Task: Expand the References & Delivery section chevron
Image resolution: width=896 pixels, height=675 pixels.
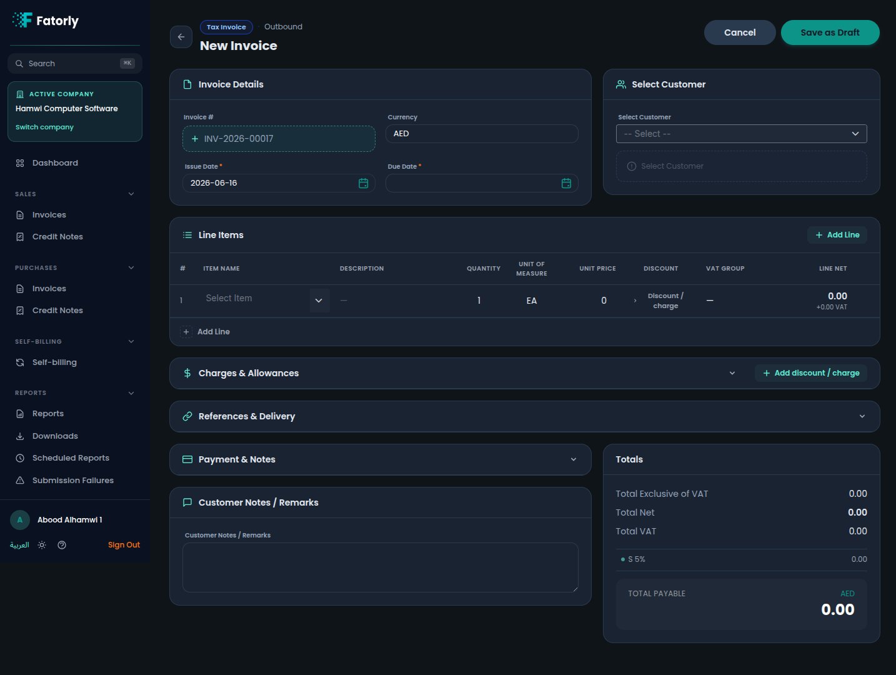Action: [x=862, y=416]
